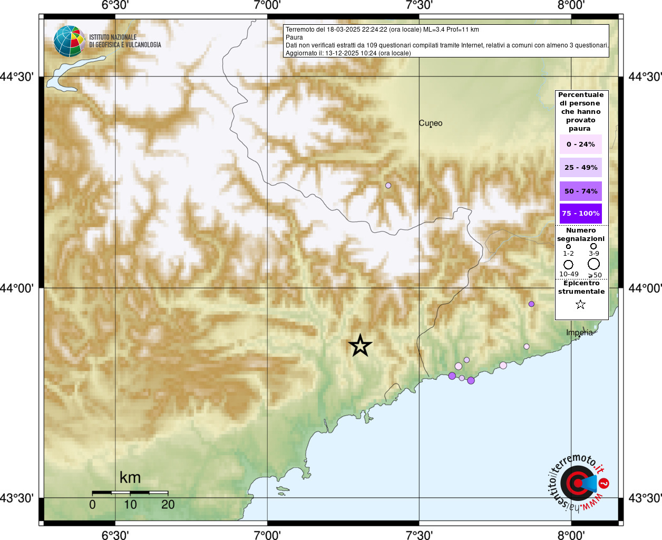This screenshot has width=662, height=540.
Task: Click the 43°30' label on the right axis
Action: [645, 498]
